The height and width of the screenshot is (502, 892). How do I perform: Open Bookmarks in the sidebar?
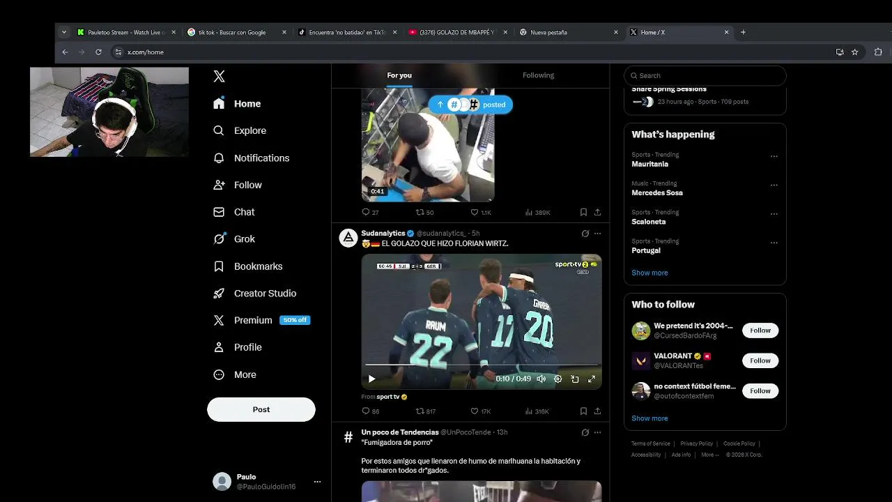(248, 266)
